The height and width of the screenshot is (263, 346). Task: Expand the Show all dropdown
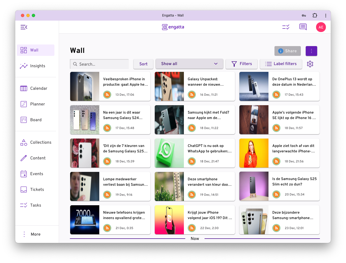pos(189,64)
